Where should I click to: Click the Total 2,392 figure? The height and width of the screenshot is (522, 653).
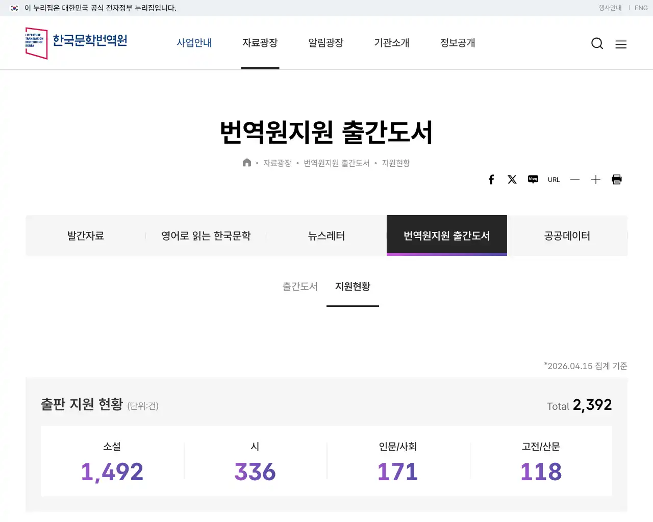point(592,405)
